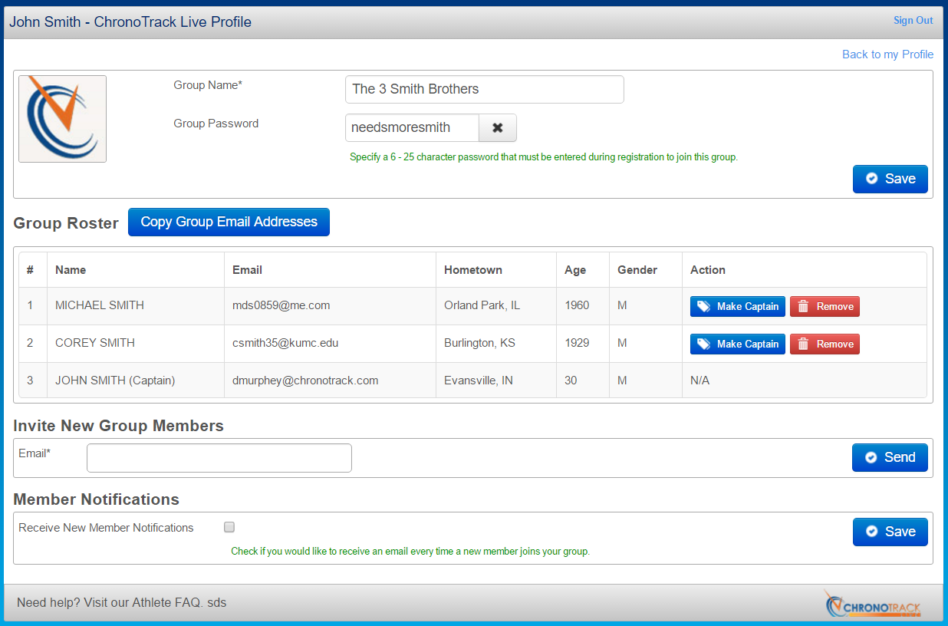Click the email csmith35@kumc.edu
Screen dimensions: 948x626
point(285,343)
